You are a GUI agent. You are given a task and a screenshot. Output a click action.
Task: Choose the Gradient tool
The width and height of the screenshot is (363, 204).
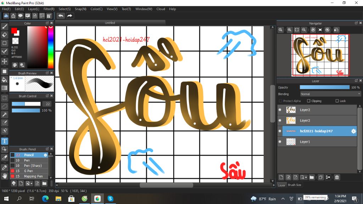click(x=4, y=88)
